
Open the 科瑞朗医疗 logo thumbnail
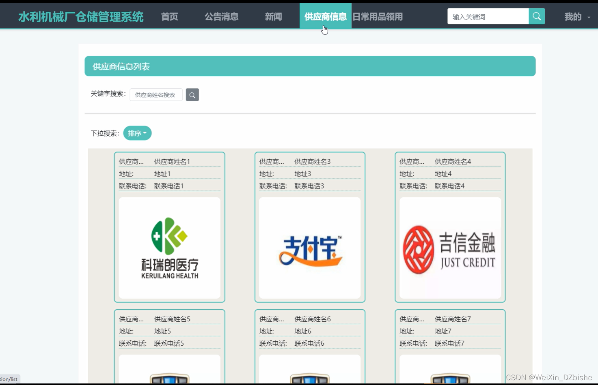click(170, 248)
